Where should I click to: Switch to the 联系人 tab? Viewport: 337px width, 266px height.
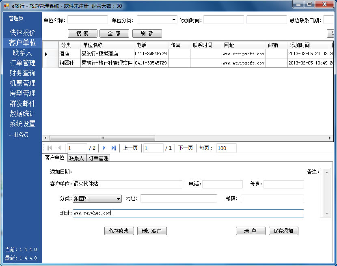click(x=76, y=158)
